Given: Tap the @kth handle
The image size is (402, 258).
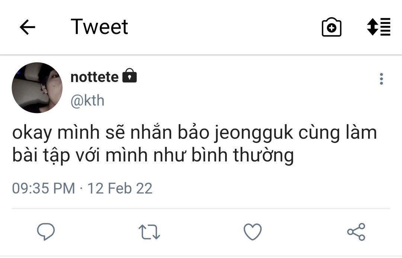Looking at the screenshot, I should coord(87,101).
